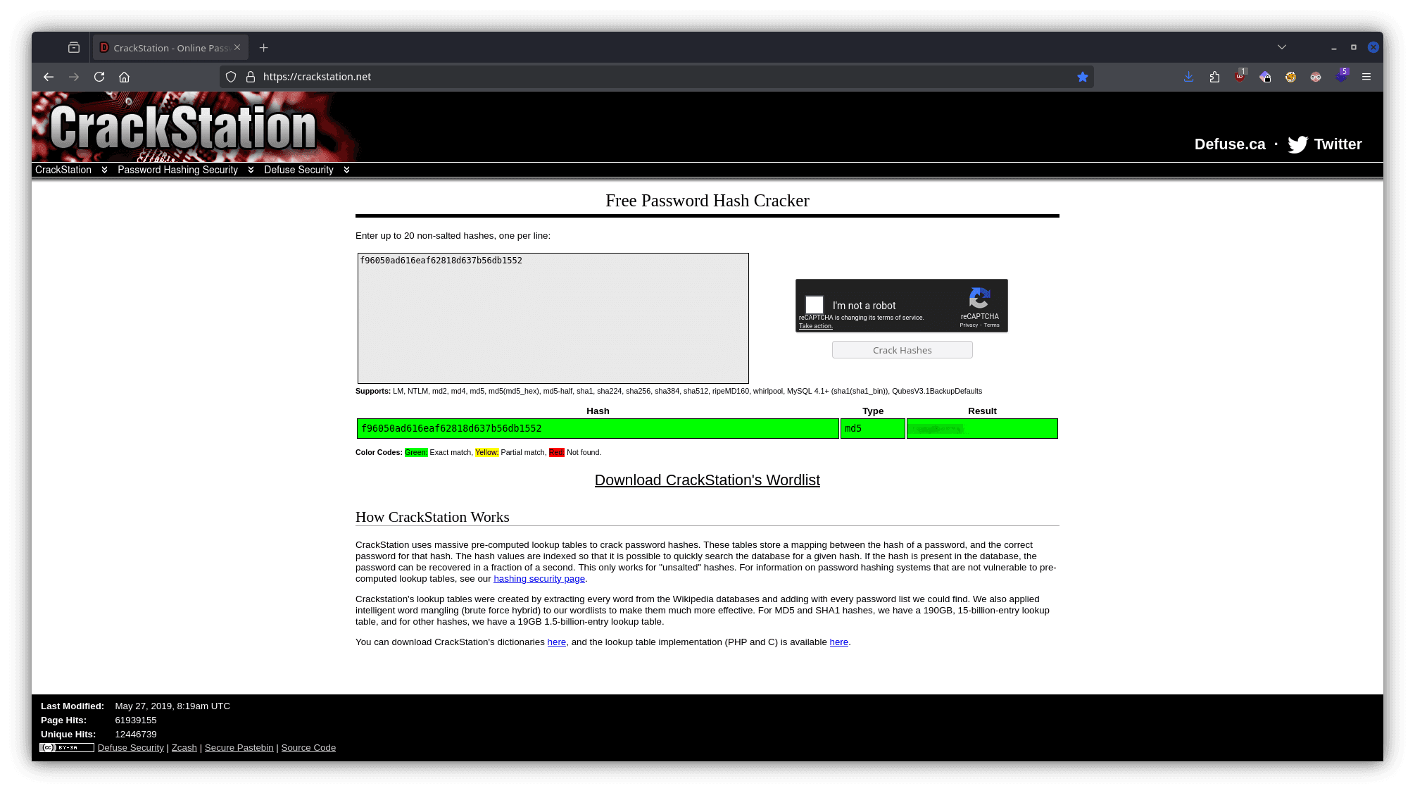Open the purple extension with badge 5
1415x793 pixels.
[x=1341, y=77]
